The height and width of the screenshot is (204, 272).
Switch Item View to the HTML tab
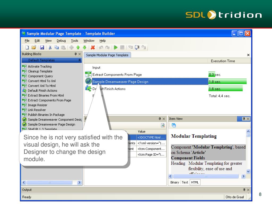pos(195,182)
